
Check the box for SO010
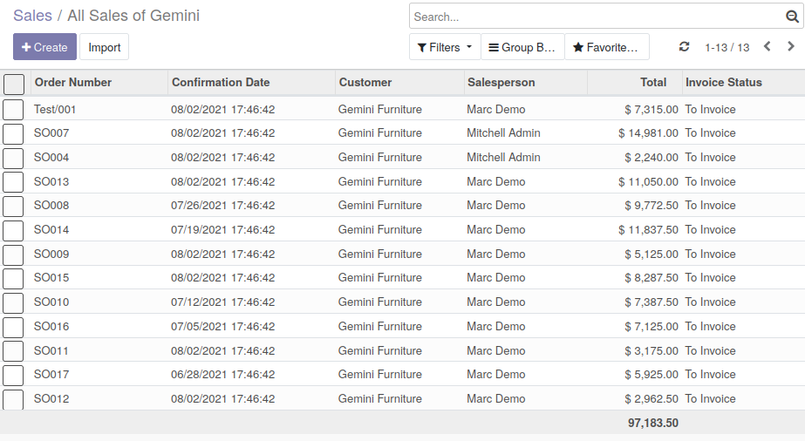tap(13, 302)
